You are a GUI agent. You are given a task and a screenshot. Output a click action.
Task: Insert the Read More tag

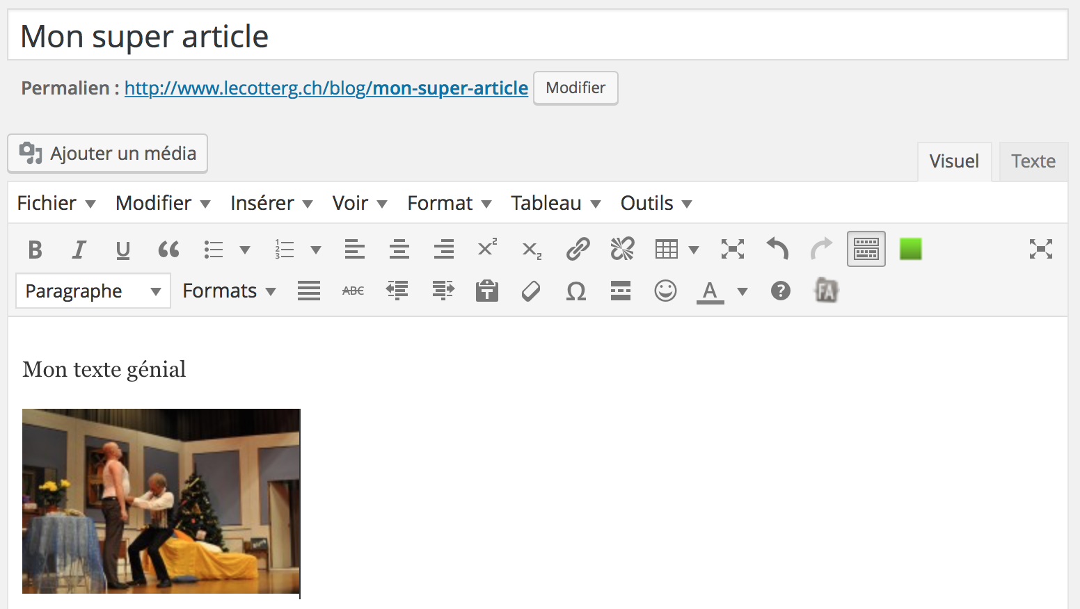(x=621, y=291)
